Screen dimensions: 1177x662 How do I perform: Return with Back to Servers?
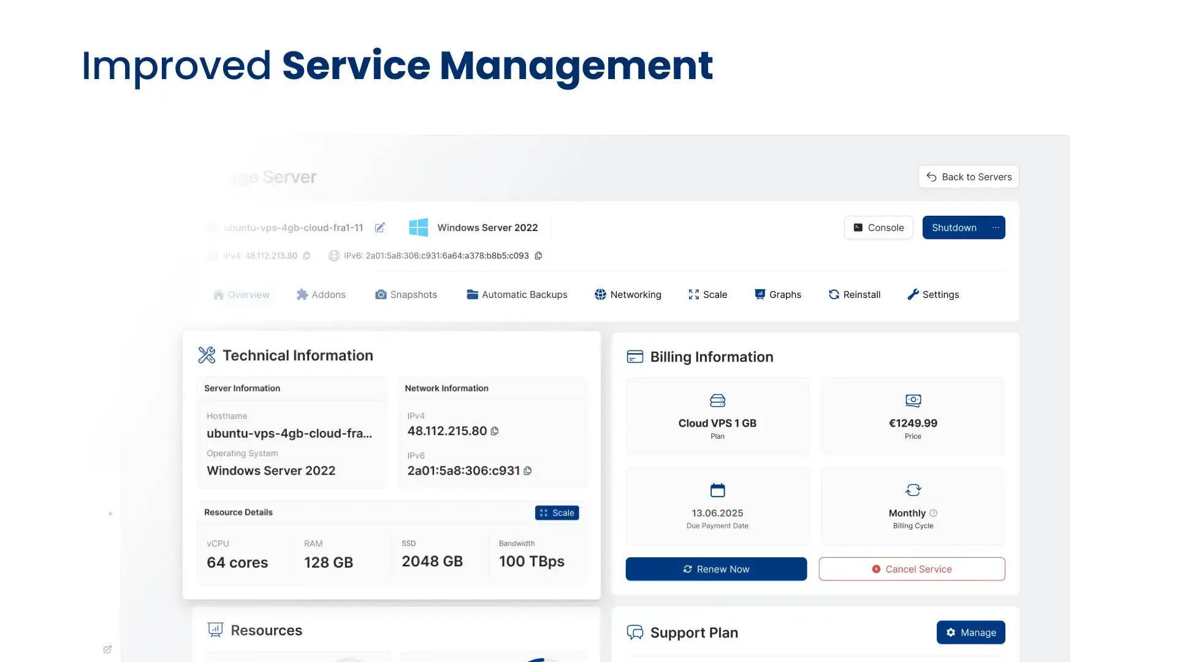[969, 177]
